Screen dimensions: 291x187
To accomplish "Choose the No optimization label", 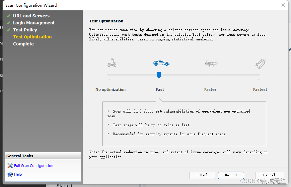I will pos(111,89).
